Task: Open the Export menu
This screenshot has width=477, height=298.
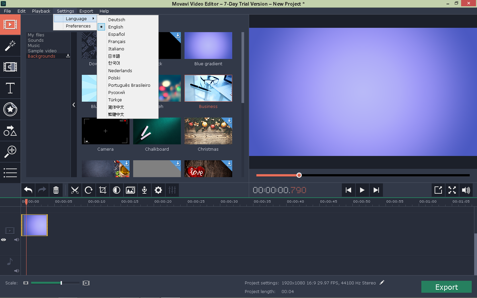Action: tap(86, 11)
